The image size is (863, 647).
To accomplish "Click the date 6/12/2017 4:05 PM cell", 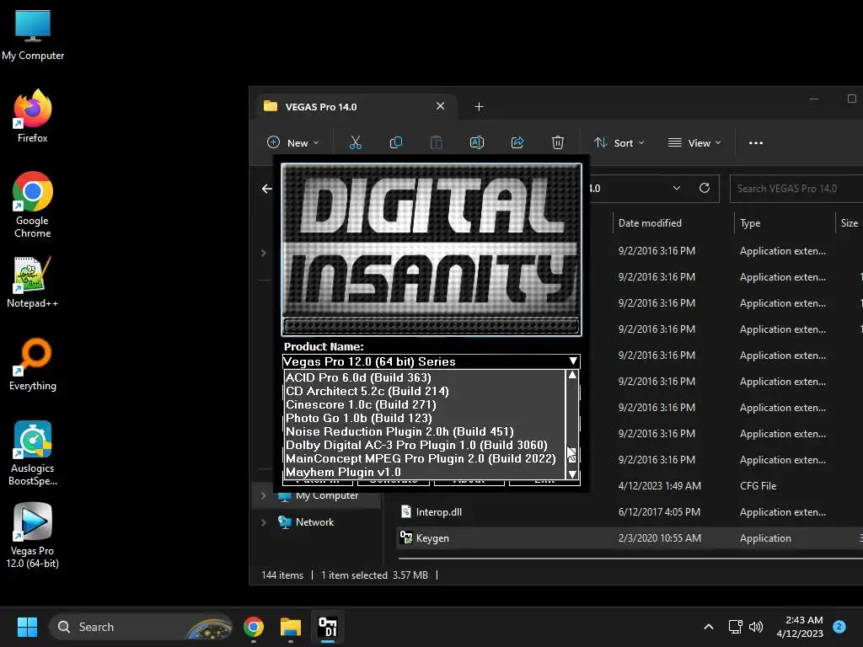I will (659, 512).
